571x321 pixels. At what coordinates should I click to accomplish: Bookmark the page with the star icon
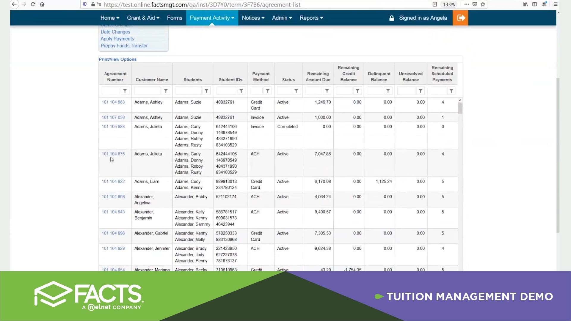click(483, 4)
